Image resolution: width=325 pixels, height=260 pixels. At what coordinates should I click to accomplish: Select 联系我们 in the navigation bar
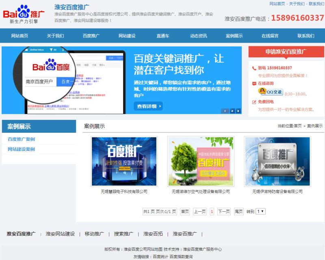pos(306,36)
